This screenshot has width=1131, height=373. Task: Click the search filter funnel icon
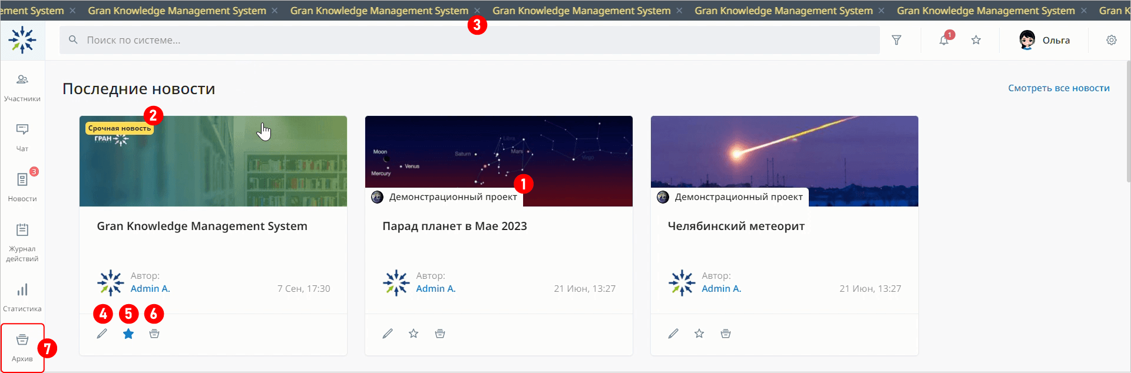(x=897, y=40)
